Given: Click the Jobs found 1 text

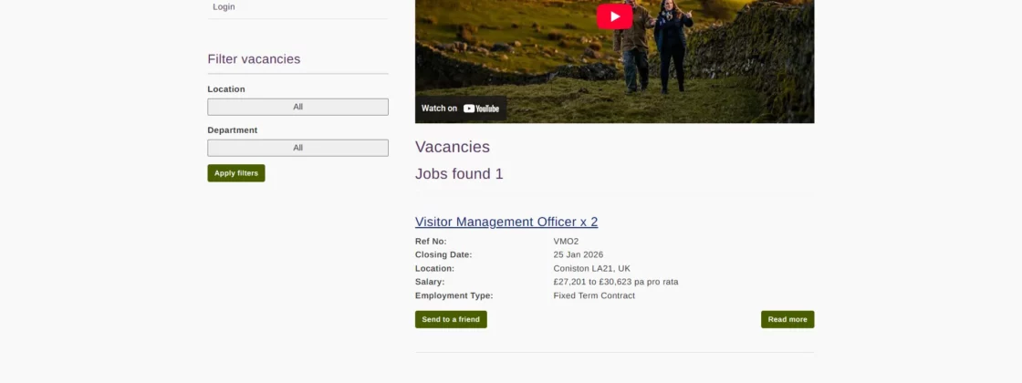Looking at the screenshot, I should click(x=460, y=174).
